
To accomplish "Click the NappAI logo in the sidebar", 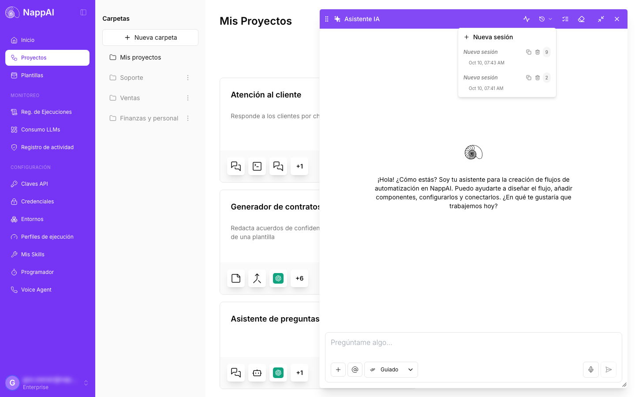I will click(30, 12).
